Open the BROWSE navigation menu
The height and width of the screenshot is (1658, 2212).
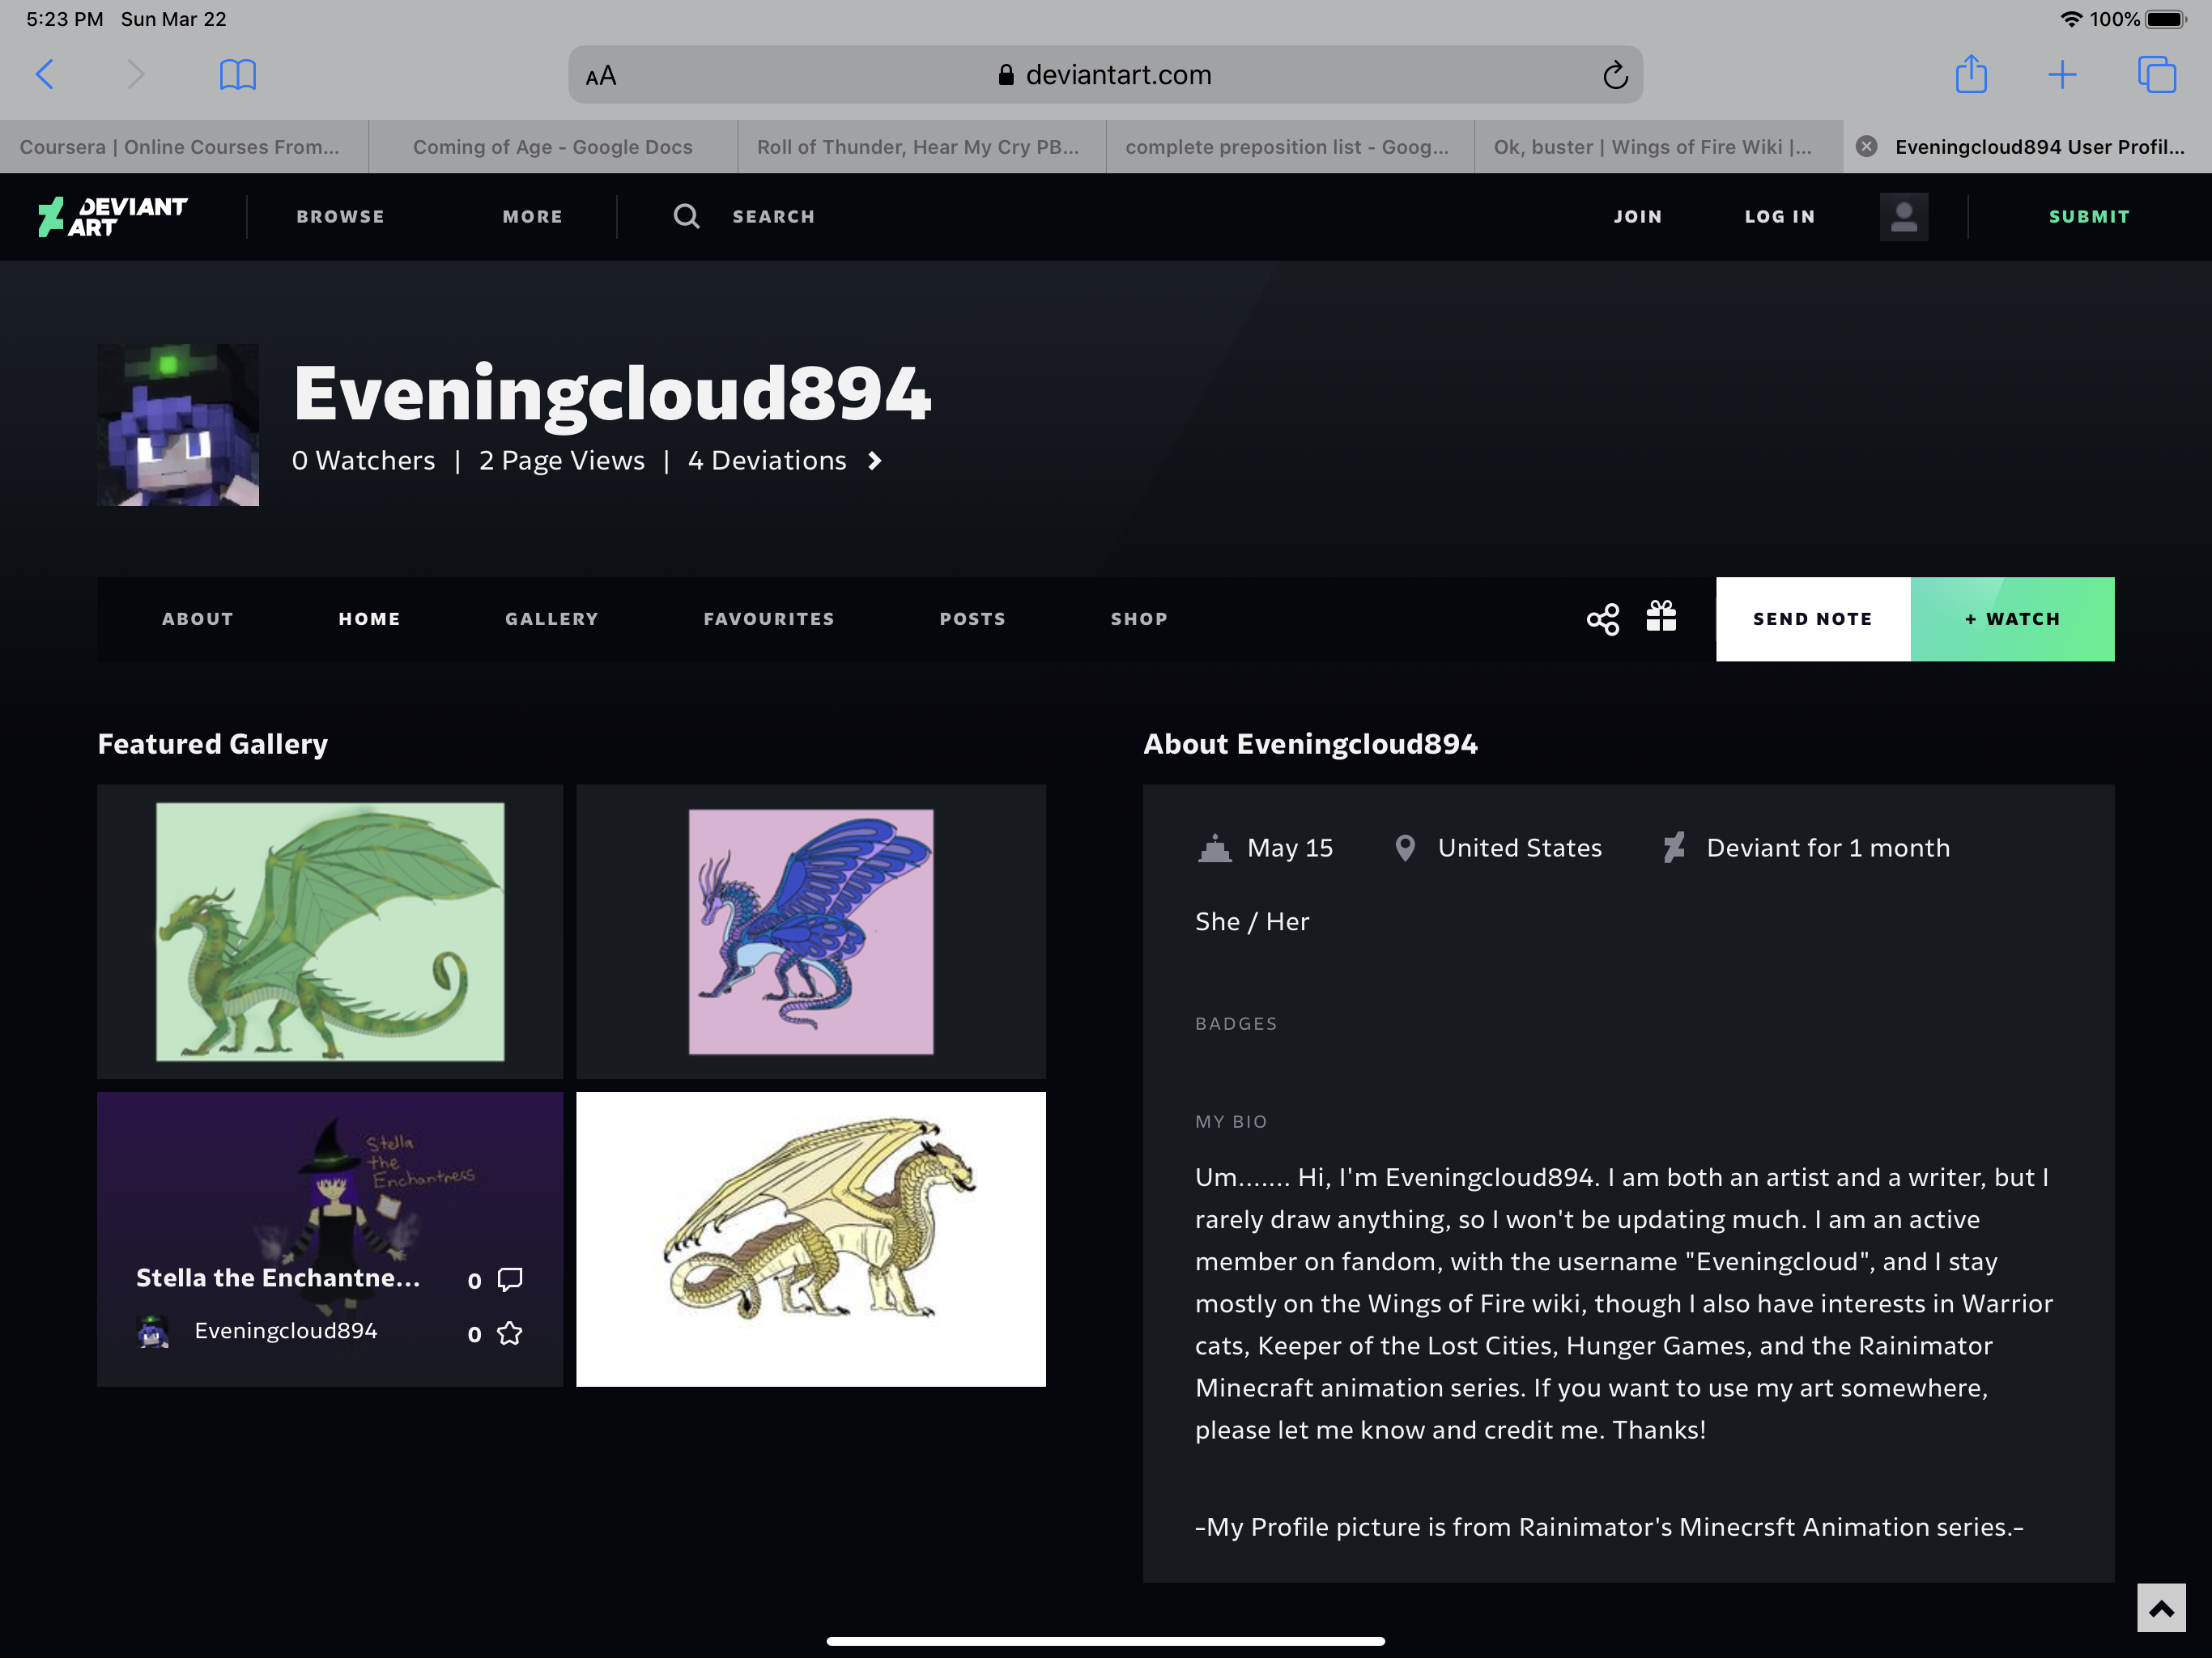340,216
